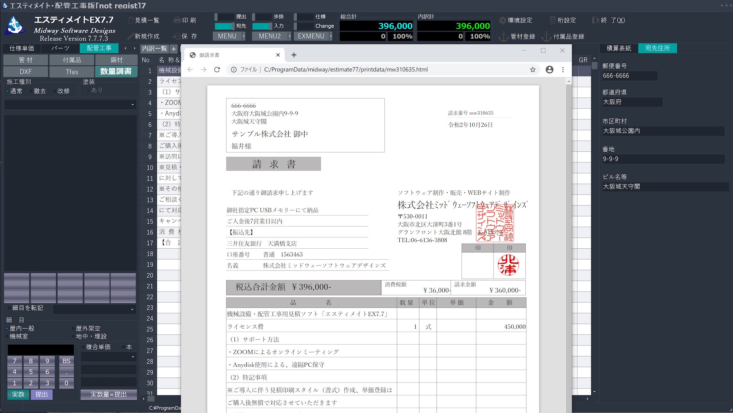Open the 見積一覧 estimate list

tap(144, 20)
